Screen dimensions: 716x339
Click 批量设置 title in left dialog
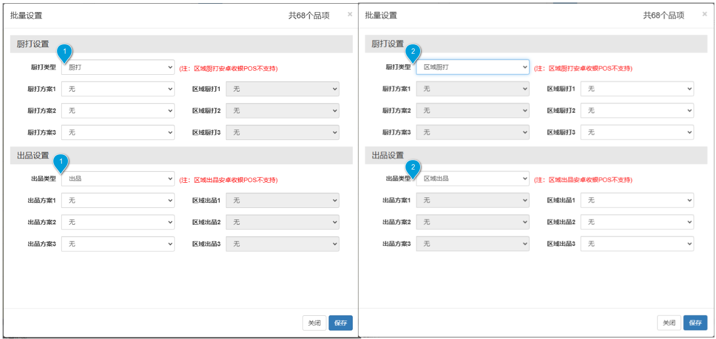coord(26,16)
